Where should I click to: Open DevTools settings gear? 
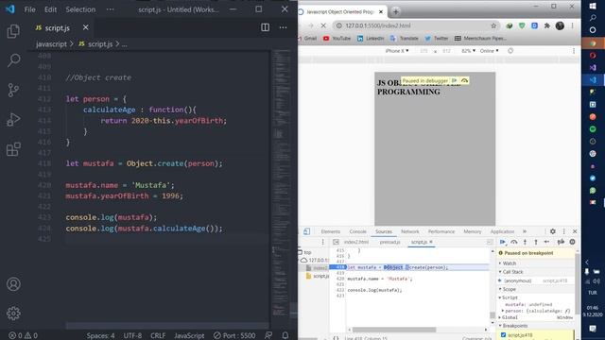552,231
